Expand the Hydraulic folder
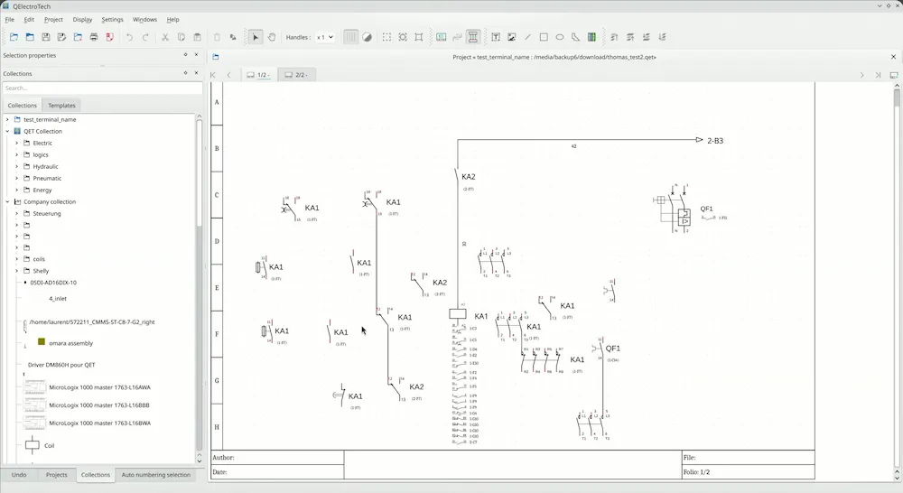 [16, 166]
